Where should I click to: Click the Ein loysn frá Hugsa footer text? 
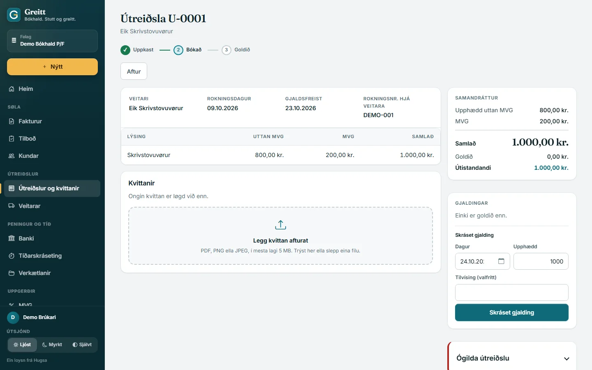[27, 360]
